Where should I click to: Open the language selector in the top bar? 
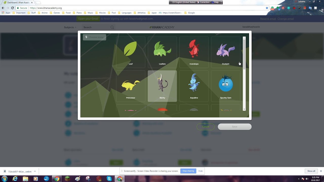pos(183,2)
